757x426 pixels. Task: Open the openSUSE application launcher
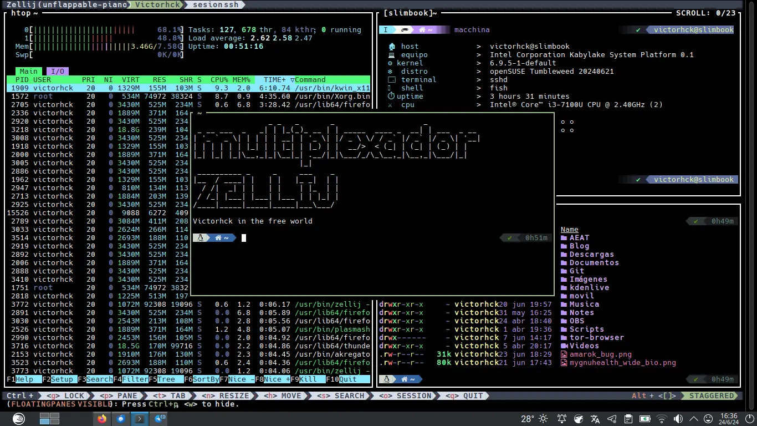[x=18, y=419]
